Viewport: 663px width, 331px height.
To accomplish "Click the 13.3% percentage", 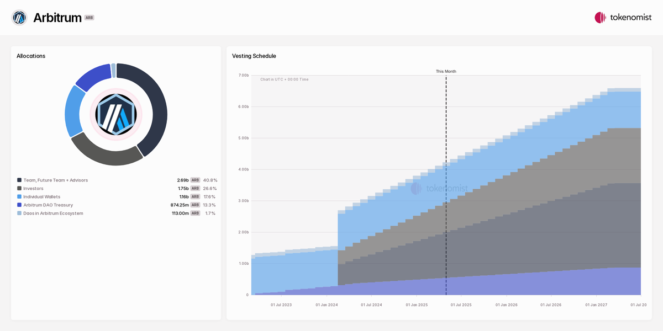I will click(x=210, y=205).
